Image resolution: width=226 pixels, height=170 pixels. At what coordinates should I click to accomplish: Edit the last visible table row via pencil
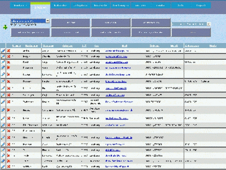click(3, 166)
